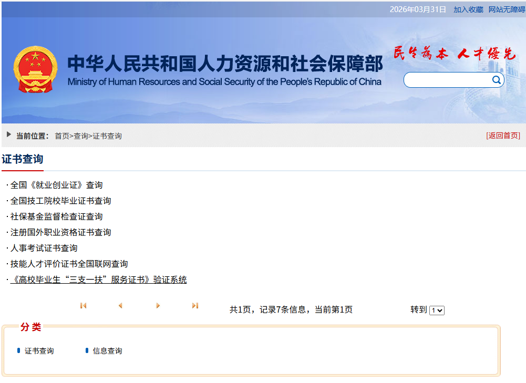The image size is (526, 383).
Task: Open 全国技工院校毕业证书查询 link
Action: tap(60, 201)
